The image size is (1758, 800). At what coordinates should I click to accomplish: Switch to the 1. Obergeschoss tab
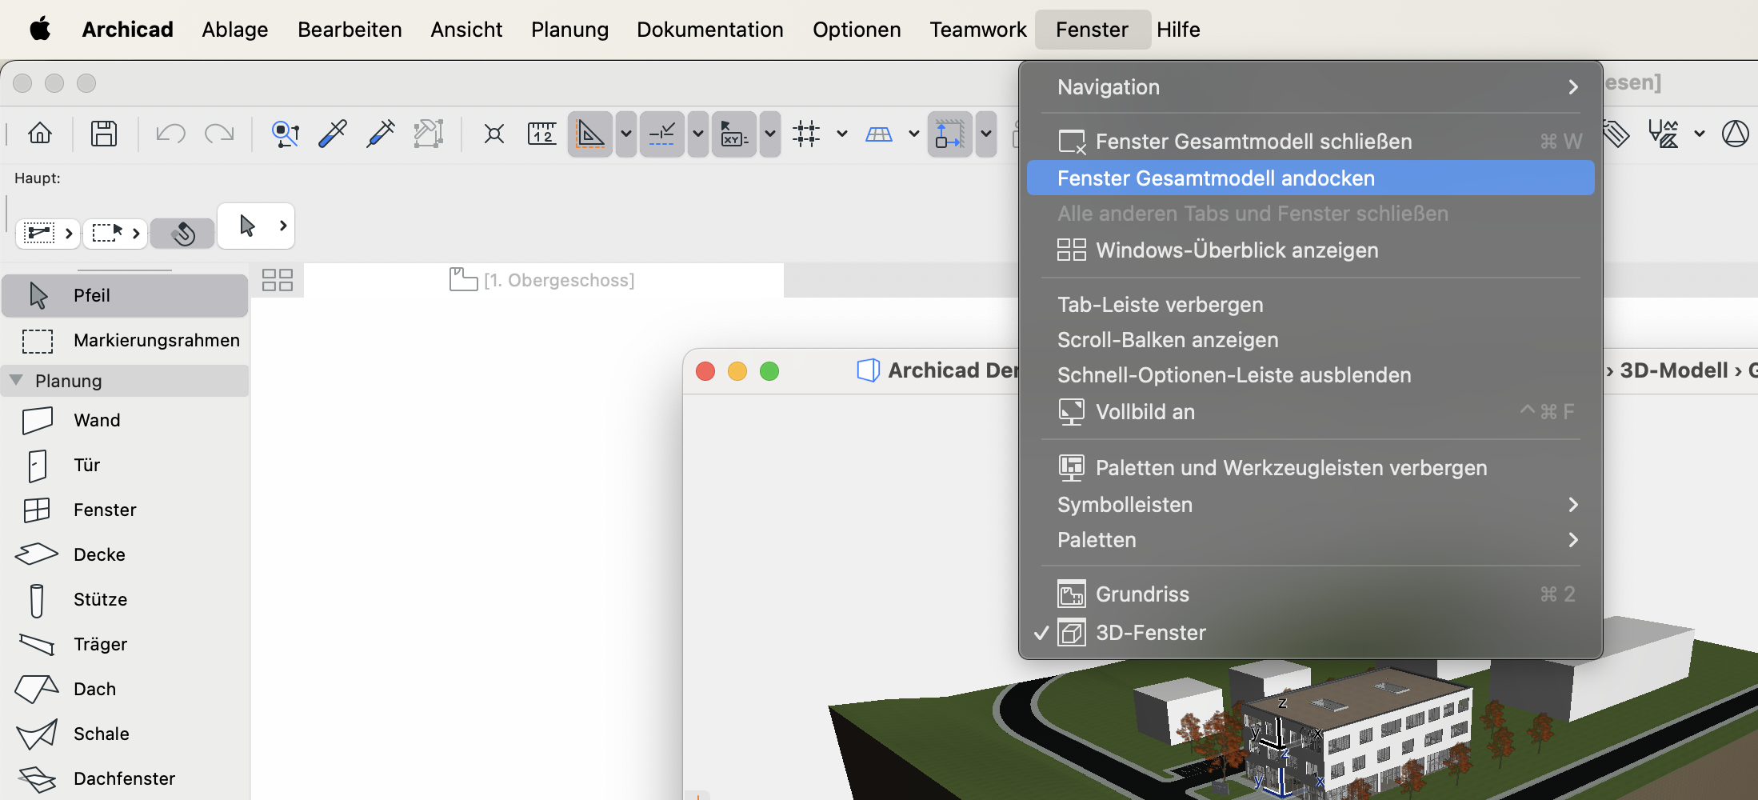(x=543, y=280)
